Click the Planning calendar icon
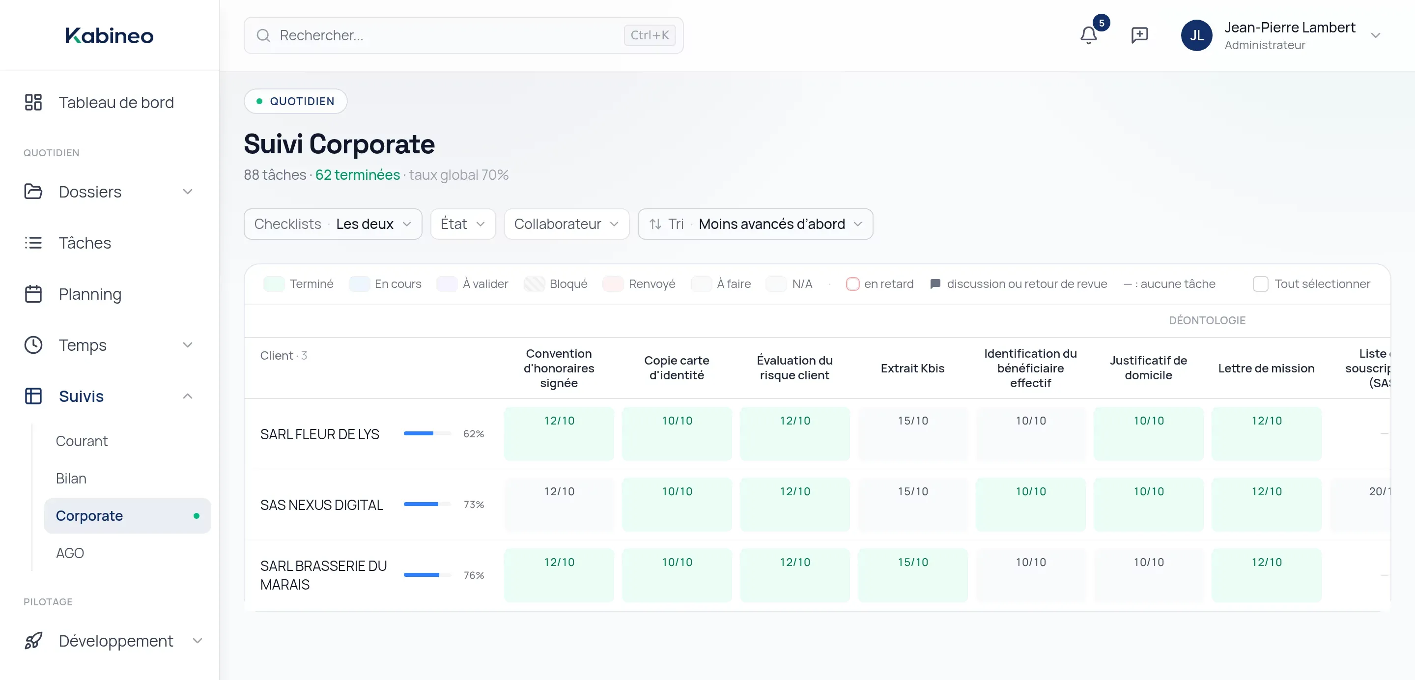The width and height of the screenshot is (1415, 680). [x=33, y=294]
